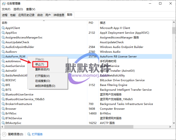Click the gear icon next to Audiosrv
The height and width of the screenshot is (140, 176).
point(3,52)
